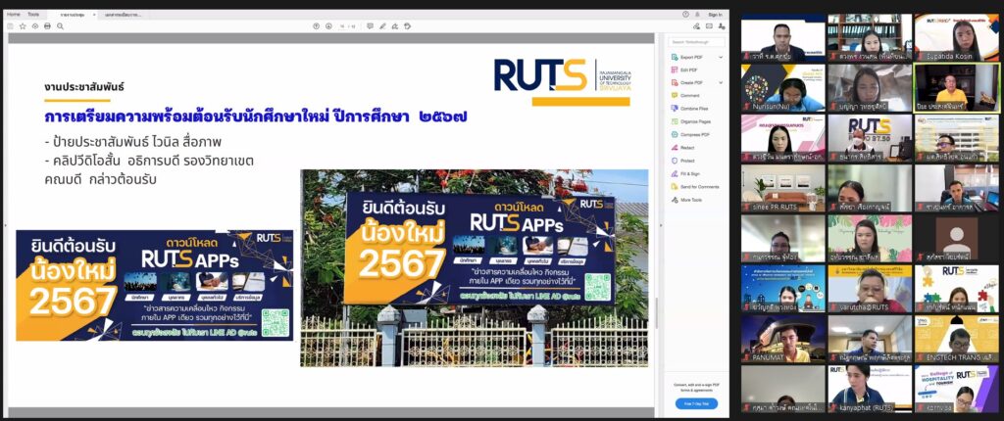Open the Create PDF tool

[x=691, y=82]
